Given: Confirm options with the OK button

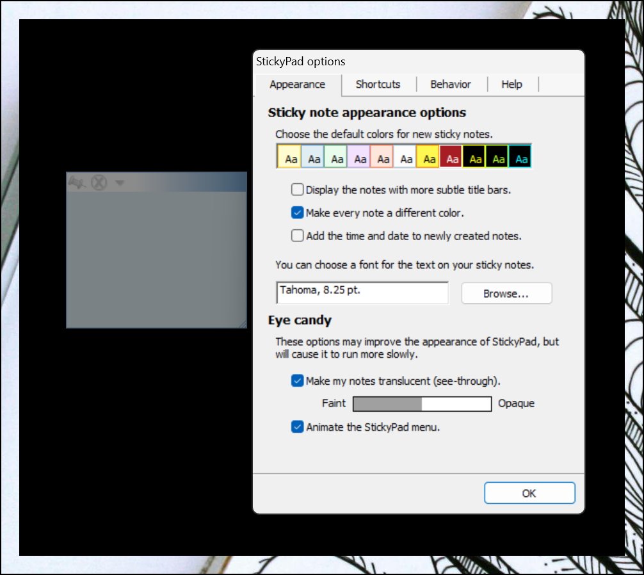Looking at the screenshot, I should (x=529, y=493).
